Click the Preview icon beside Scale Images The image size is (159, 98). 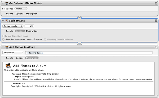[7, 21]
